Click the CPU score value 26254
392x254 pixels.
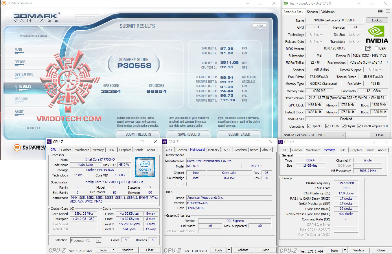point(156,91)
